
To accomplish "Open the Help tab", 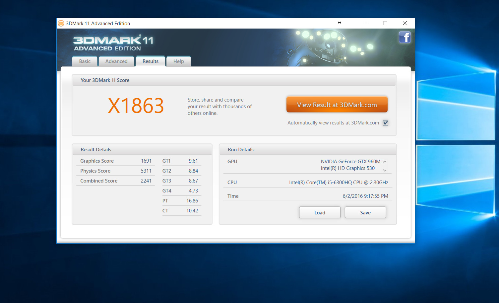I will pos(178,61).
